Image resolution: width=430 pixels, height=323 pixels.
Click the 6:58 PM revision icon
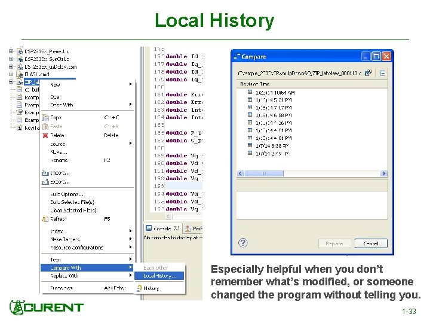pyautogui.click(x=250, y=115)
